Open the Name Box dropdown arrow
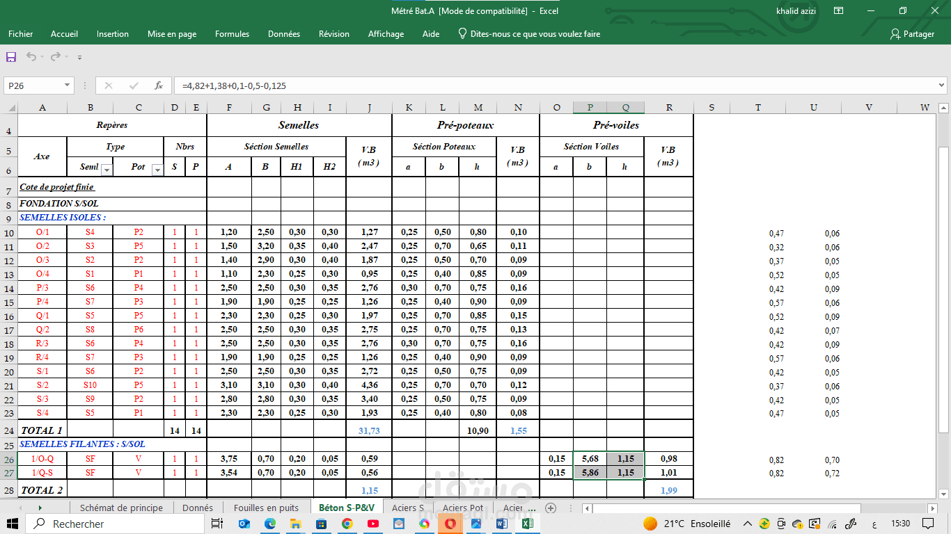The image size is (951, 534). click(x=68, y=86)
